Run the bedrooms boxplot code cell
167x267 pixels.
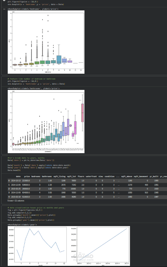click(x=4, y=0)
